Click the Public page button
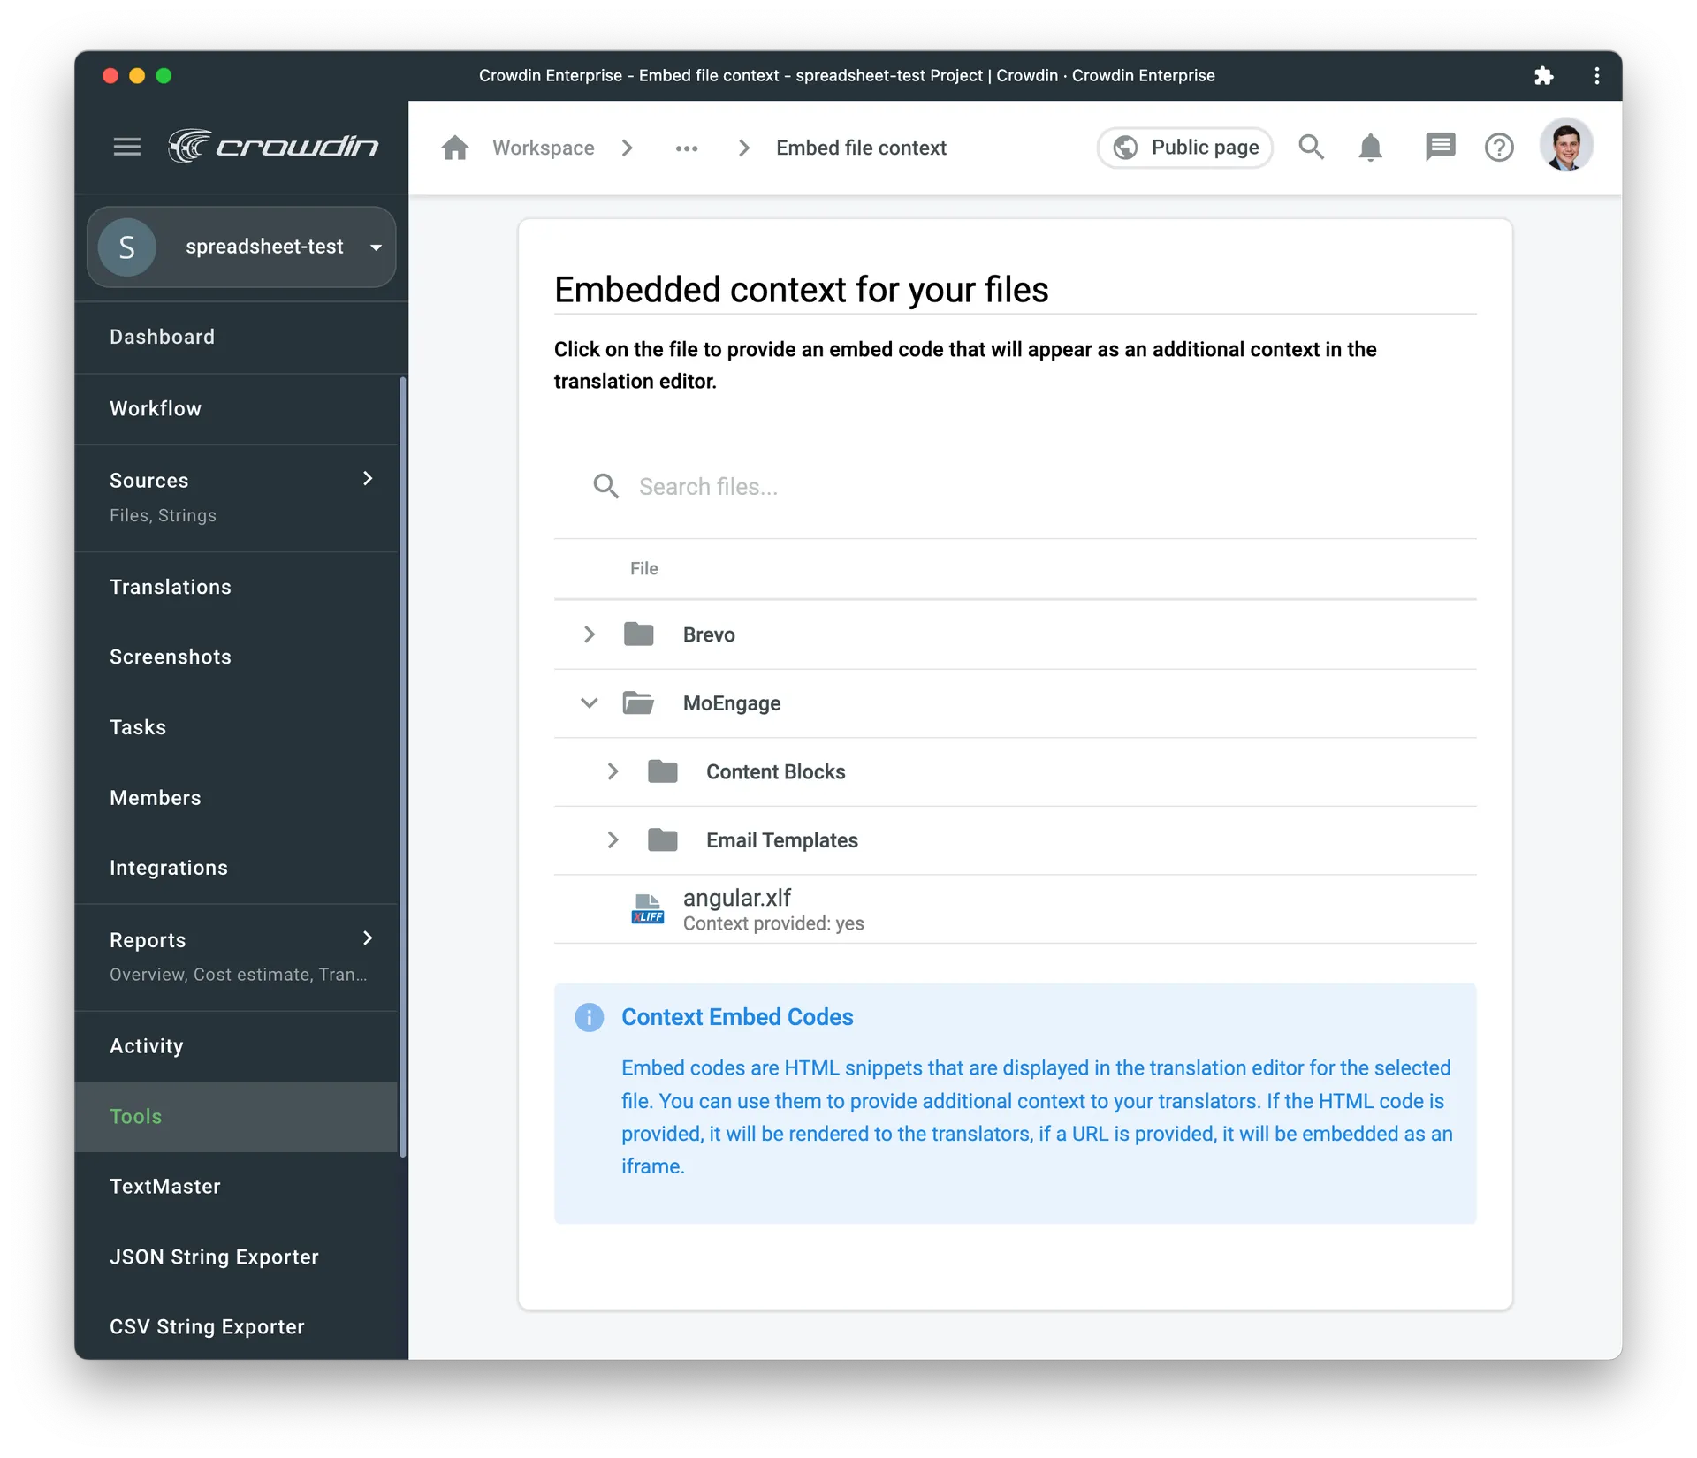 [x=1184, y=148]
